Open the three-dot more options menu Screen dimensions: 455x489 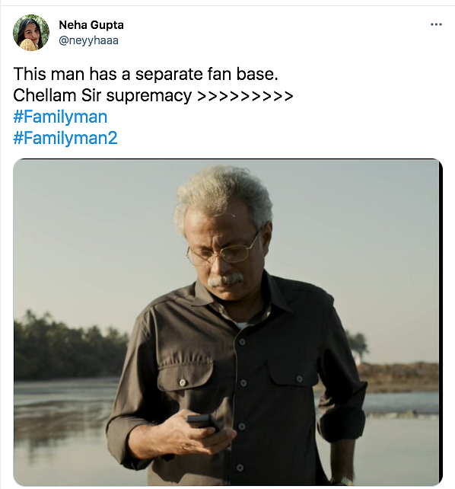pyautogui.click(x=436, y=24)
